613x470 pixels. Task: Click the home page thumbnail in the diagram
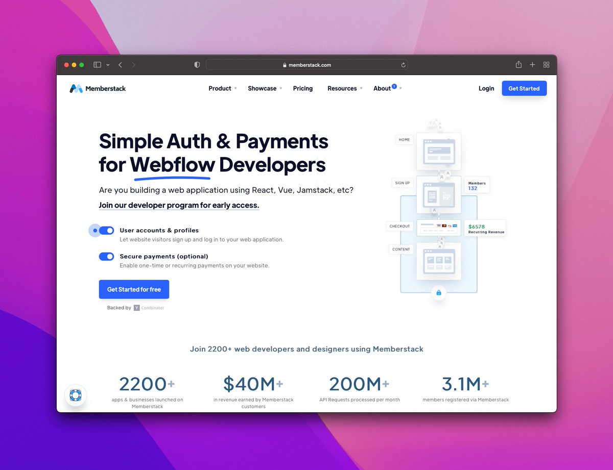439,152
